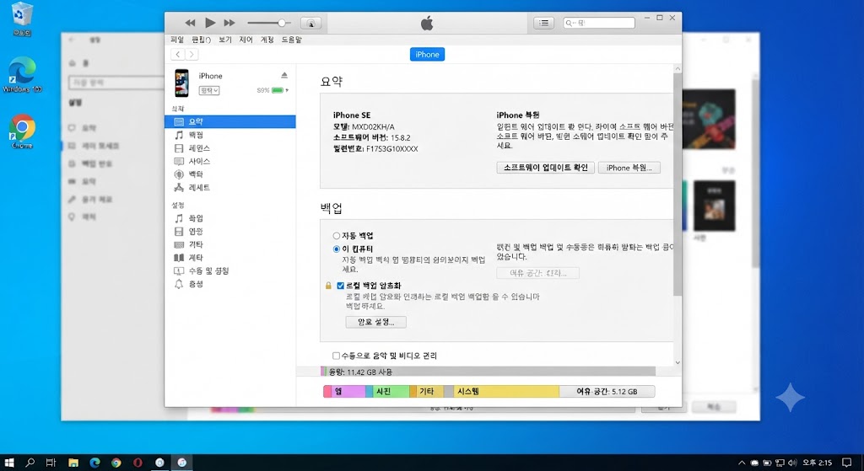Select the blue iPhone device tab
This screenshot has width=864, height=471.
coord(427,55)
